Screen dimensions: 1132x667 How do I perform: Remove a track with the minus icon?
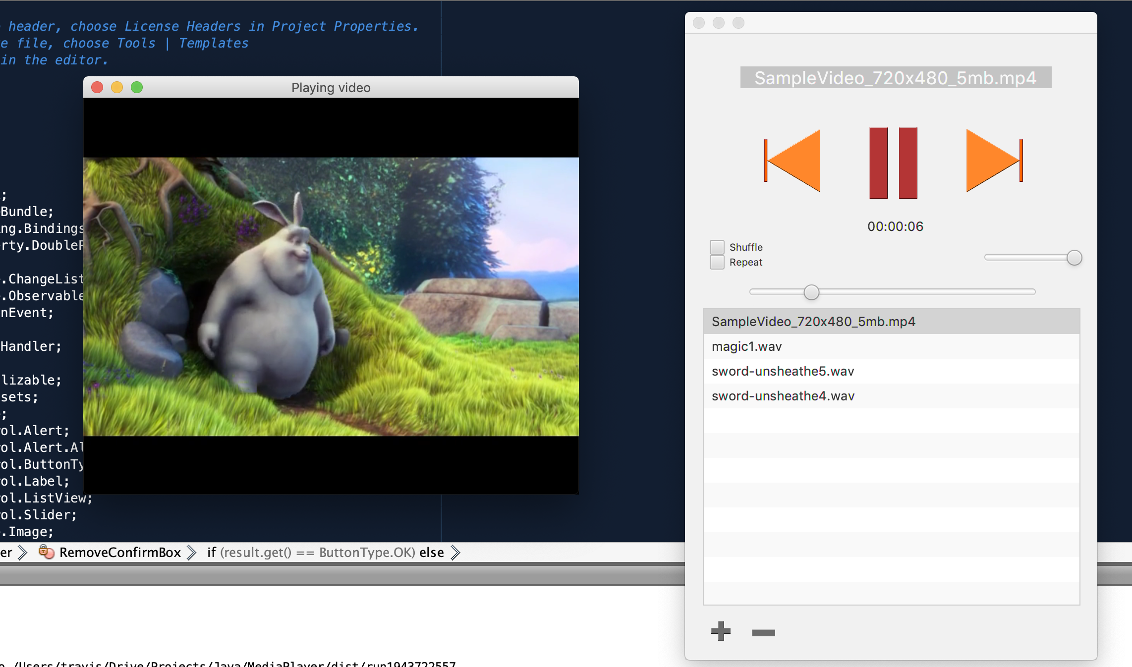763,632
